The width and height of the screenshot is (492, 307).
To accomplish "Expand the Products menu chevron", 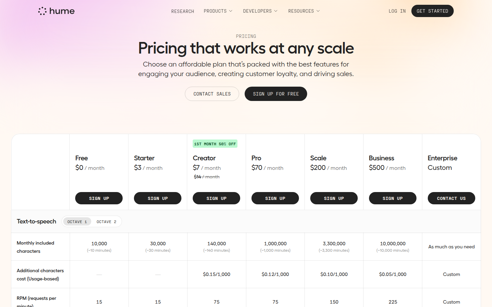I will [x=231, y=11].
